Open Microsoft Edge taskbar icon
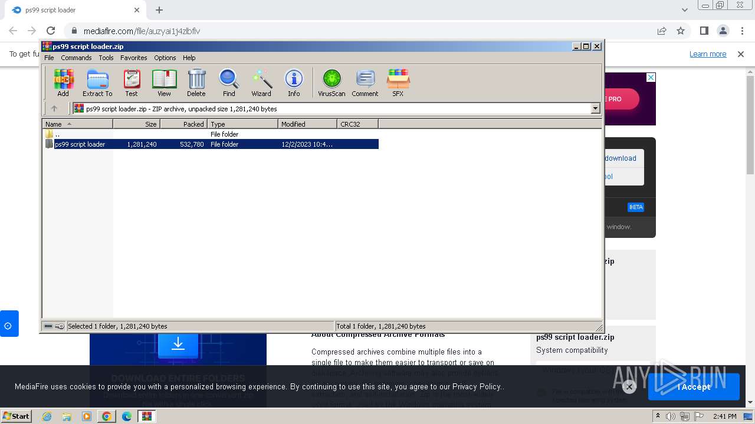 126,416
